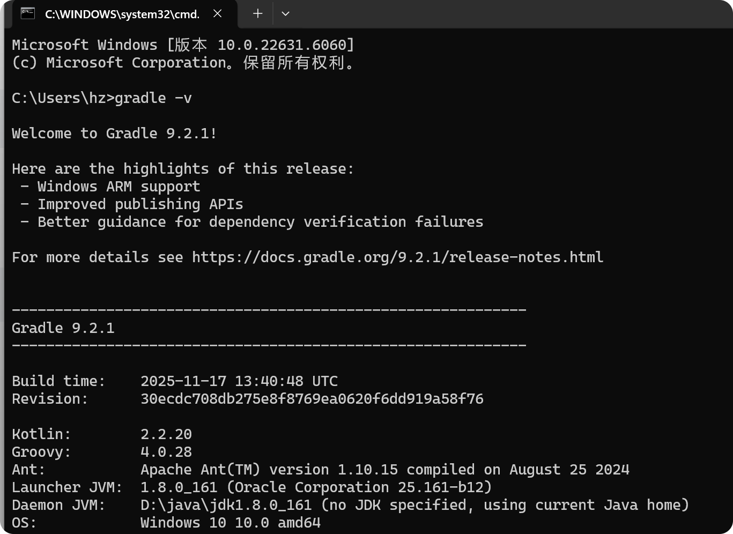This screenshot has height=534, width=733.
Task: Click the typed "gradle -v" command
Action: pyautogui.click(x=153, y=98)
